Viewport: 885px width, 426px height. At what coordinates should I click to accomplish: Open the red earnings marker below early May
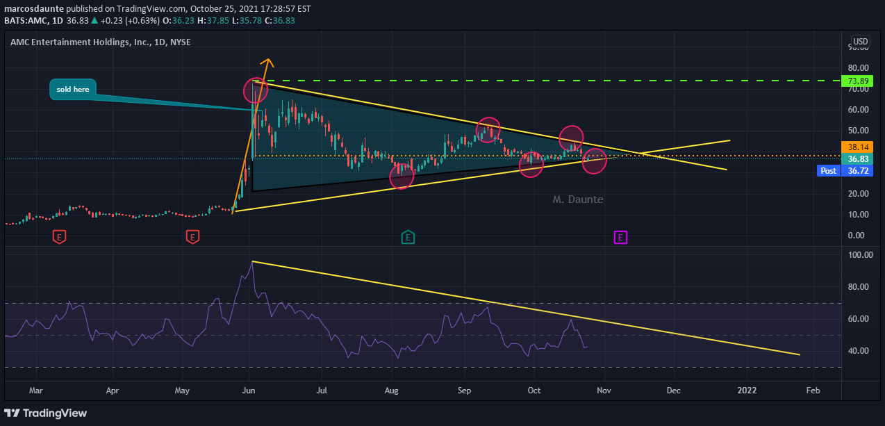pyautogui.click(x=193, y=238)
